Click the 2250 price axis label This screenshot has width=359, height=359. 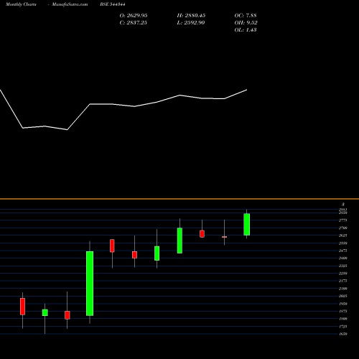(343, 274)
